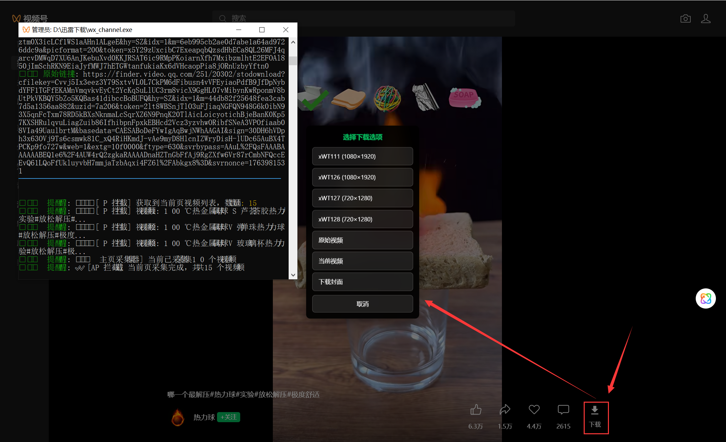This screenshot has height=442, width=726.
Task: Click the heart favorite icon
Action: coord(534,410)
